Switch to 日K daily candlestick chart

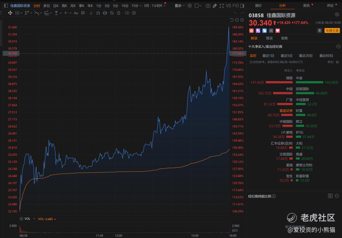(x=56, y=6)
